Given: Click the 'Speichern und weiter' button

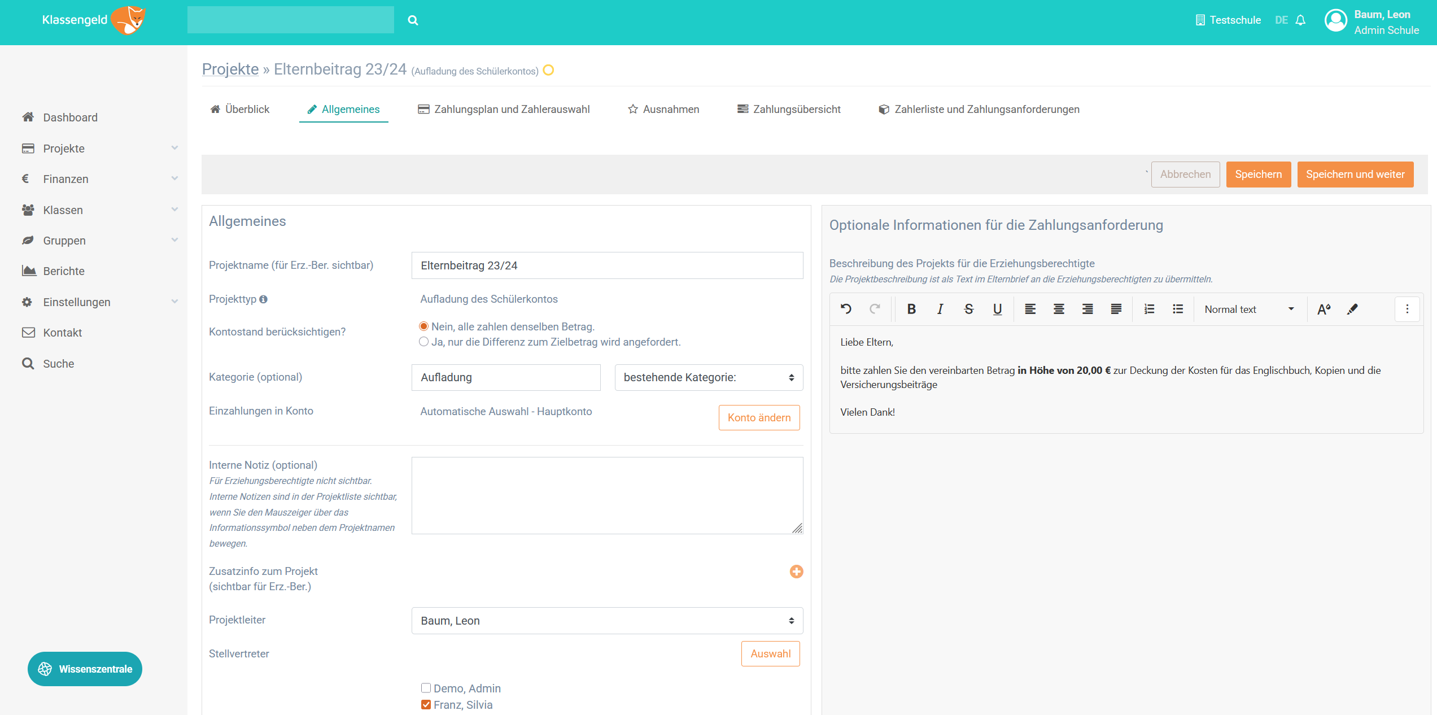Looking at the screenshot, I should pyautogui.click(x=1355, y=174).
